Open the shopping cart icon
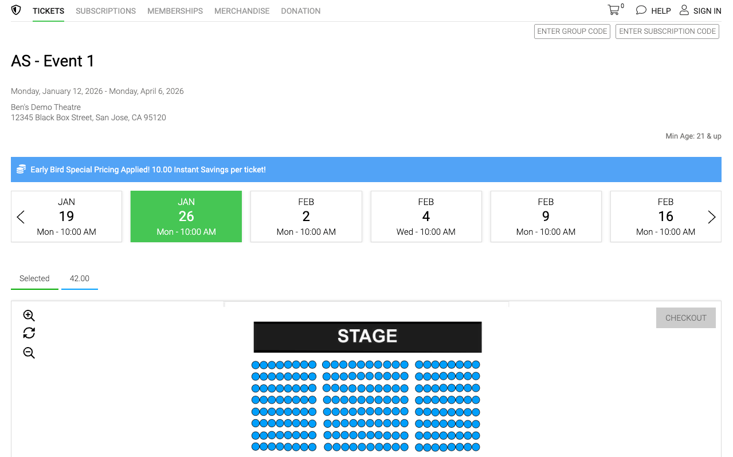Screen dimensions: 733x457 [614, 10]
